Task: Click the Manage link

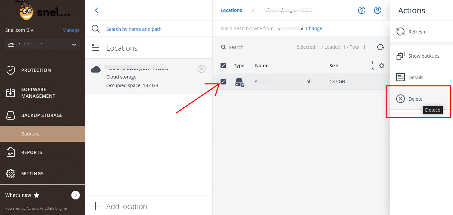Action: 71,30
